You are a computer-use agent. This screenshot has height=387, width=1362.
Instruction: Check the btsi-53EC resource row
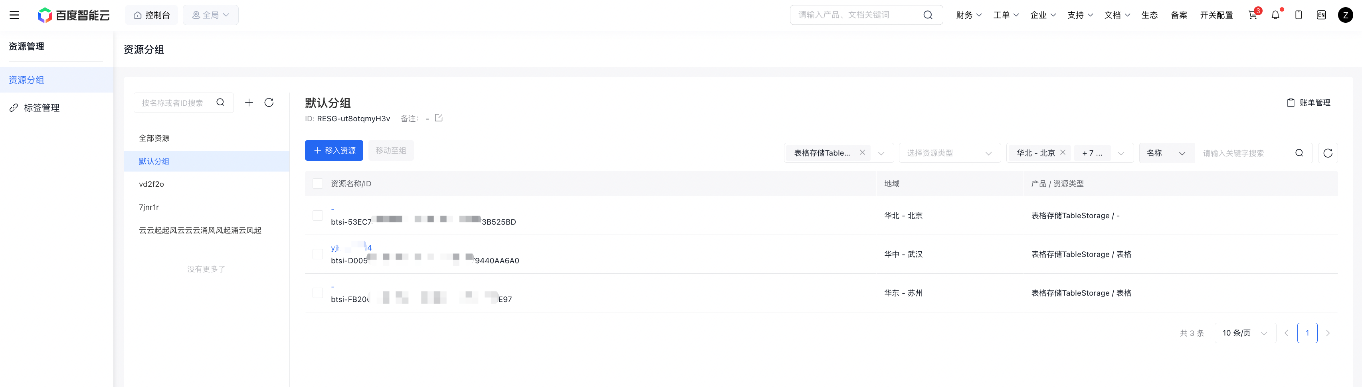click(318, 216)
